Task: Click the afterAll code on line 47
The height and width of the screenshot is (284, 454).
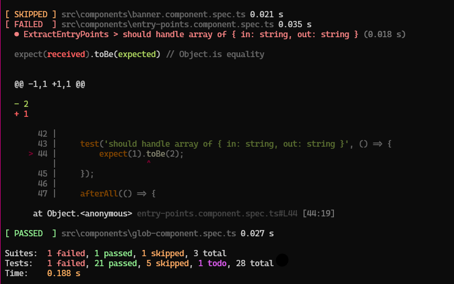Action: 118,194
